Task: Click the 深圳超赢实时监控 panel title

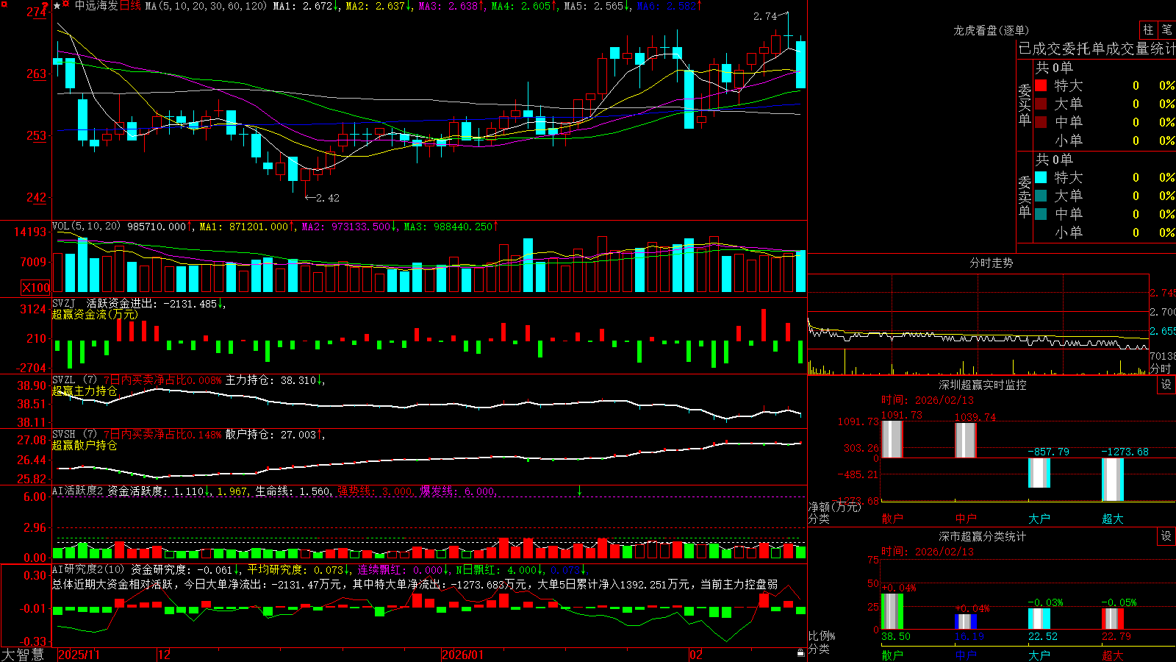Action: [x=982, y=385]
